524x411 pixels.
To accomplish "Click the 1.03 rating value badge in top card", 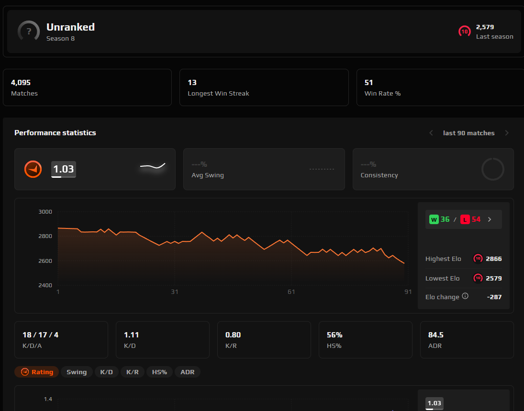I will click(64, 169).
